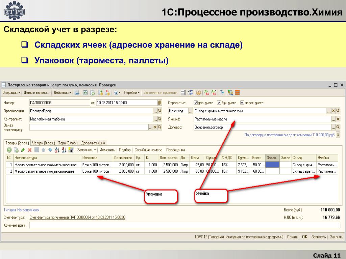346x259 pixels.
Task: Click the Подбор button
Action: [x=125, y=150]
